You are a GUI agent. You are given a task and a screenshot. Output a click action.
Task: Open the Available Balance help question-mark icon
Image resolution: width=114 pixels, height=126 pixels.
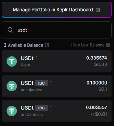click(x=47, y=45)
